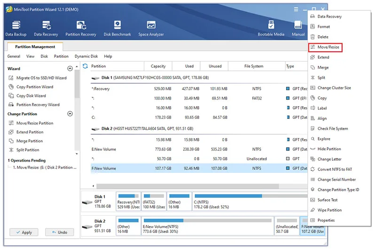Open the Space Analyzer
Viewport: 376px width, 249px height.
(x=151, y=29)
